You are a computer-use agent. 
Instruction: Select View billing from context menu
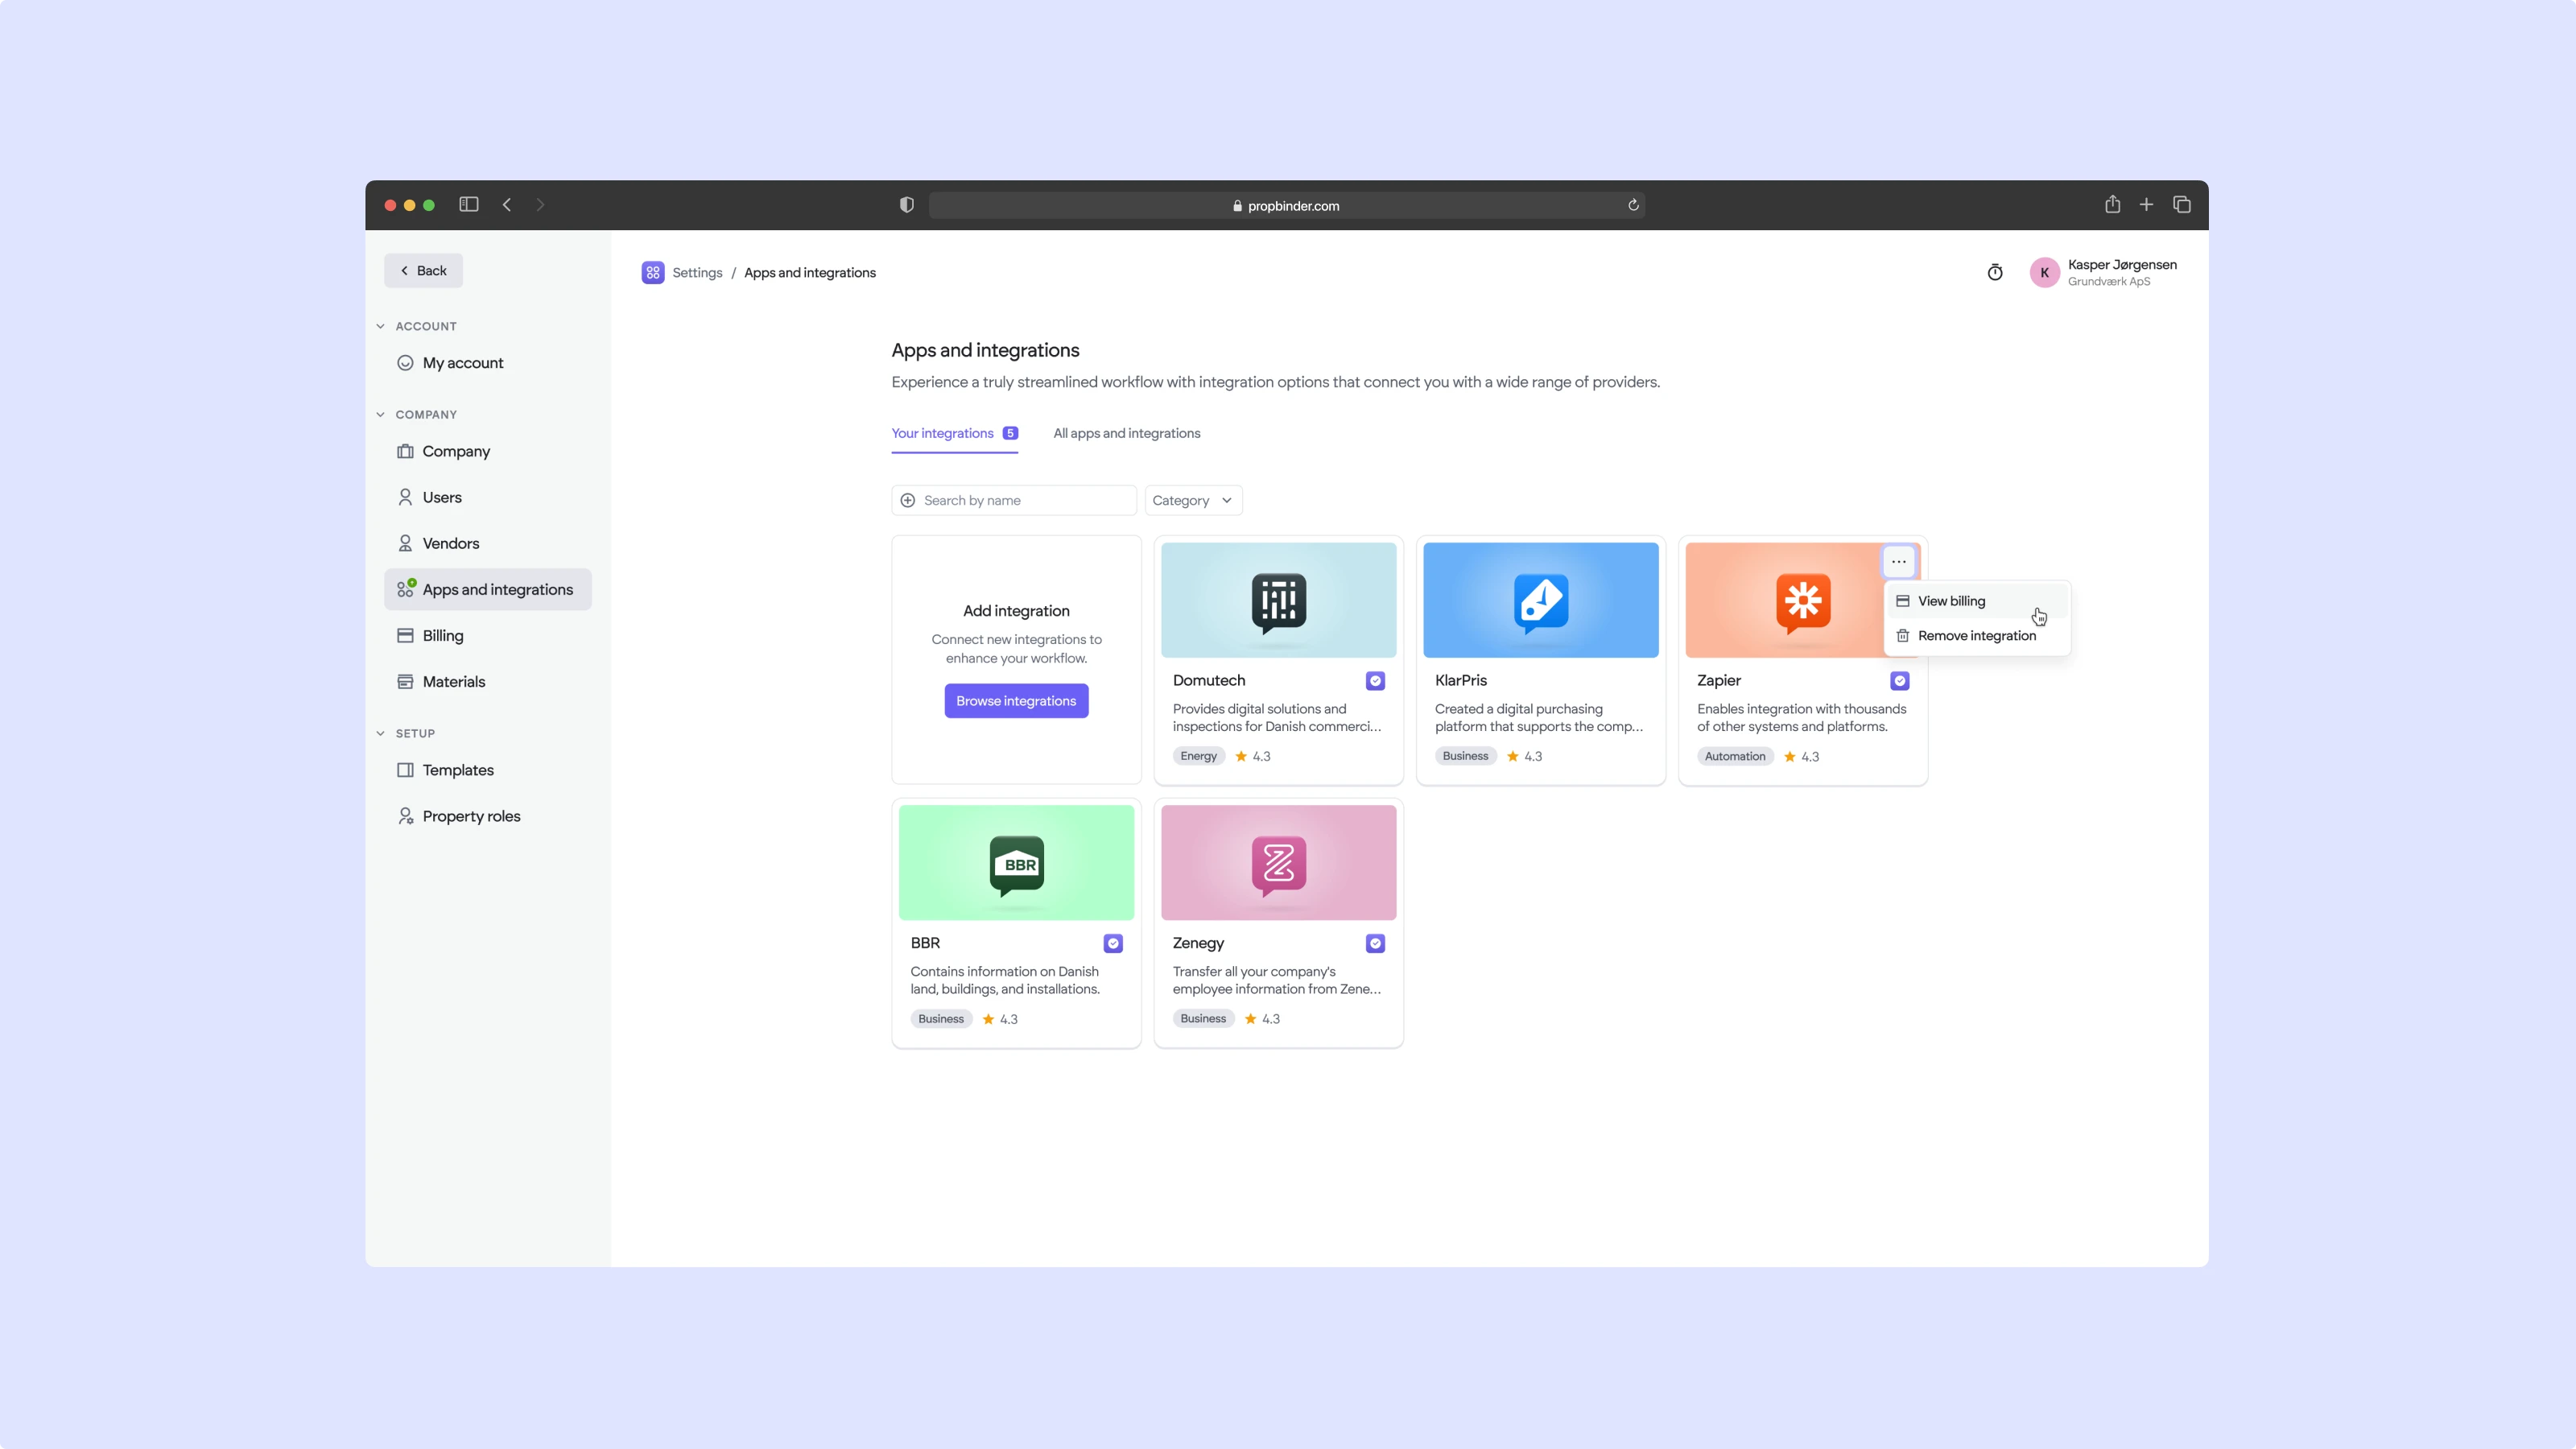pyautogui.click(x=1951, y=601)
